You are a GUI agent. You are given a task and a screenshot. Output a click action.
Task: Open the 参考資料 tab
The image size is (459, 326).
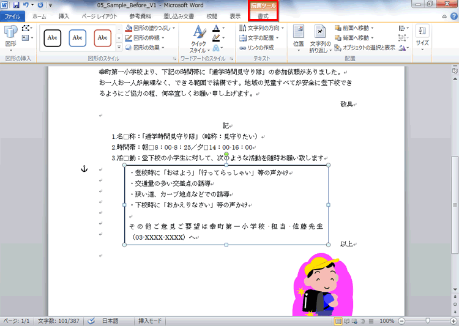[140, 17]
